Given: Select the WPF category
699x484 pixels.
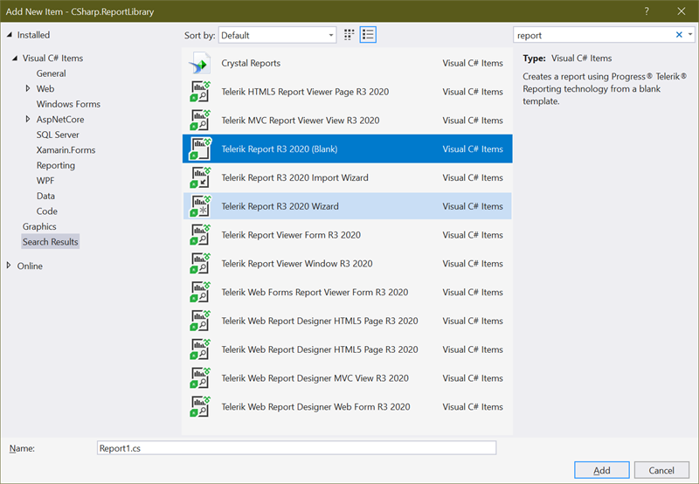Looking at the screenshot, I should (45, 181).
